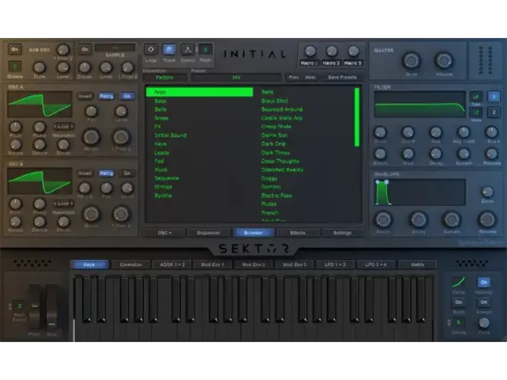The width and height of the screenshot is (507, 380).
Task: Click the Macro 1 knob
Action: point(310,51)
